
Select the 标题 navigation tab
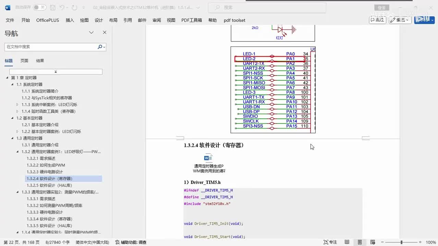9,61
